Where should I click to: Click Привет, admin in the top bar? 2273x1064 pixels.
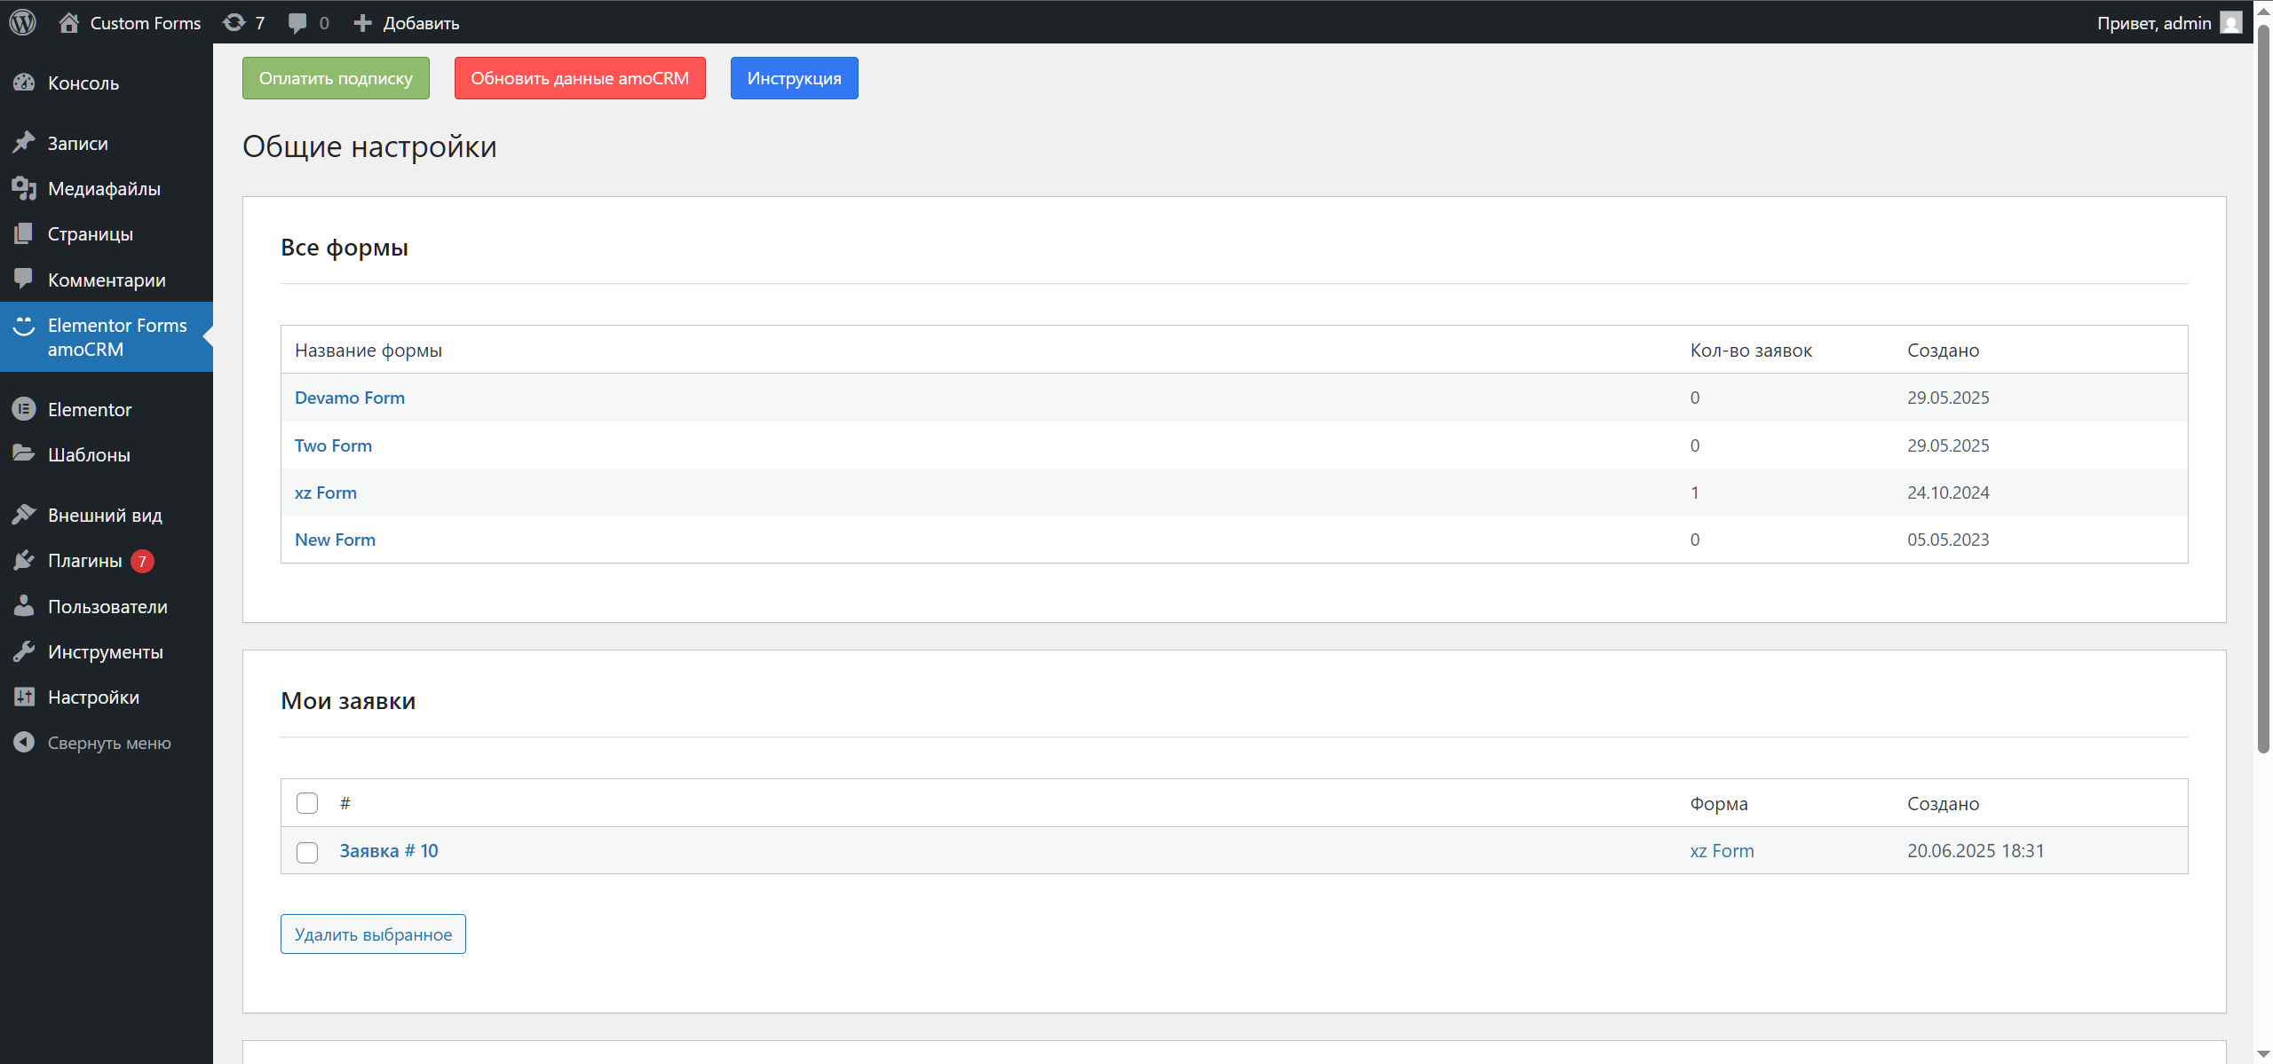tap(2157, 22)
